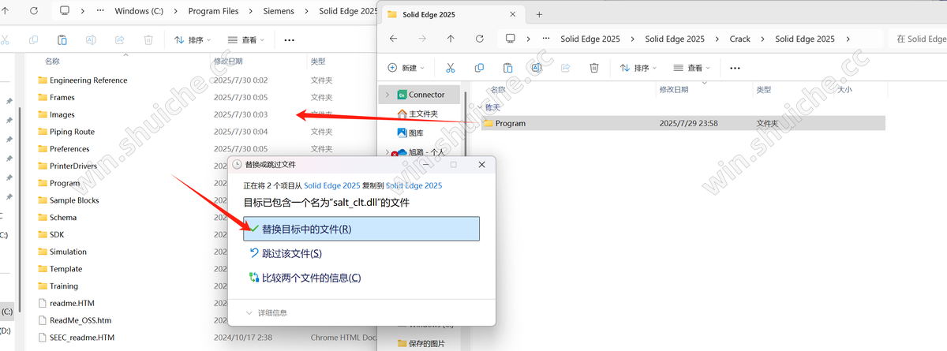947x351 pixels.
Task: Go to Program Files breadcrumb
Action: (x=215, y=12)
